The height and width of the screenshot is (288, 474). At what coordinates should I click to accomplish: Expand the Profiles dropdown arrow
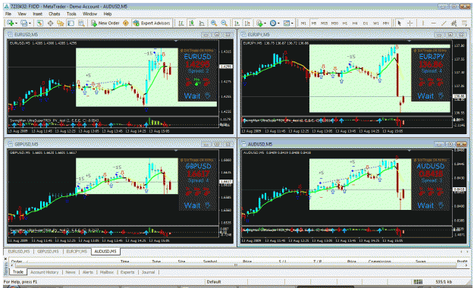pos(30,23)
